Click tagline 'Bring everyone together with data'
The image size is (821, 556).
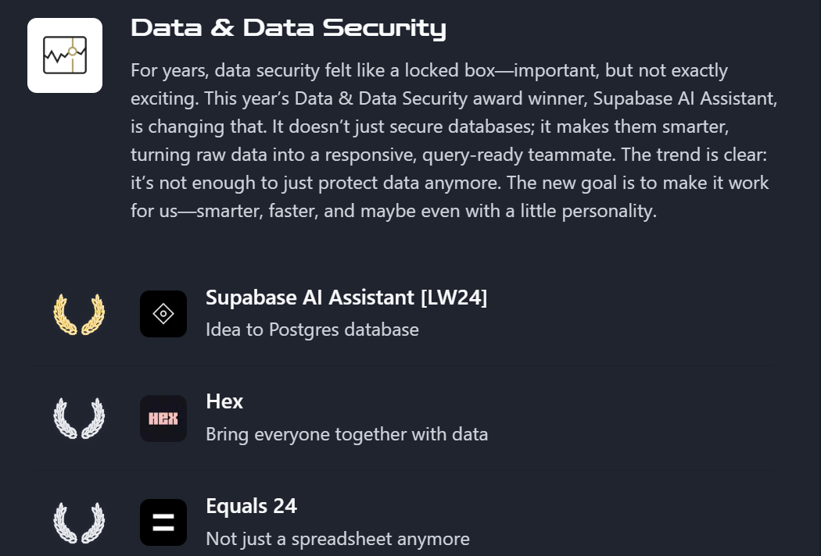[x=346, y=434]
